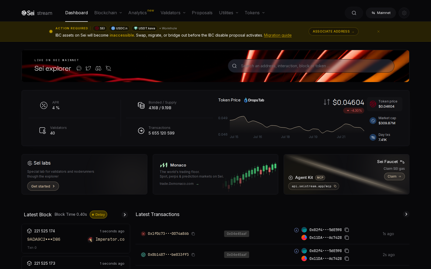Open the Migration guide link
Image resolution: width=431 pixels, height=269 pixels.
[278, 35]
